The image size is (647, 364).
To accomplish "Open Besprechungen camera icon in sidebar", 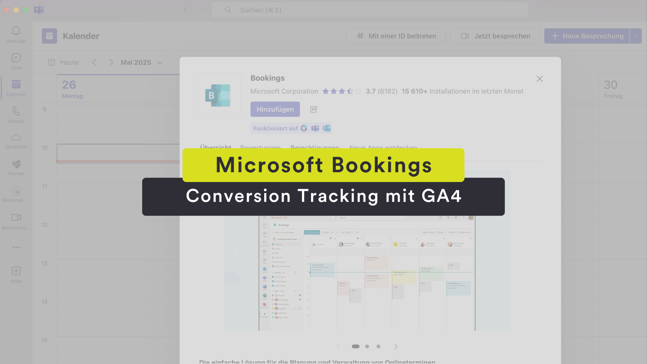I will (16, 222).
